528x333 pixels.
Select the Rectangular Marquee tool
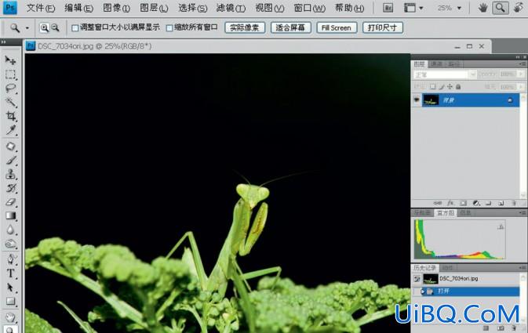(x=10, y=74)
